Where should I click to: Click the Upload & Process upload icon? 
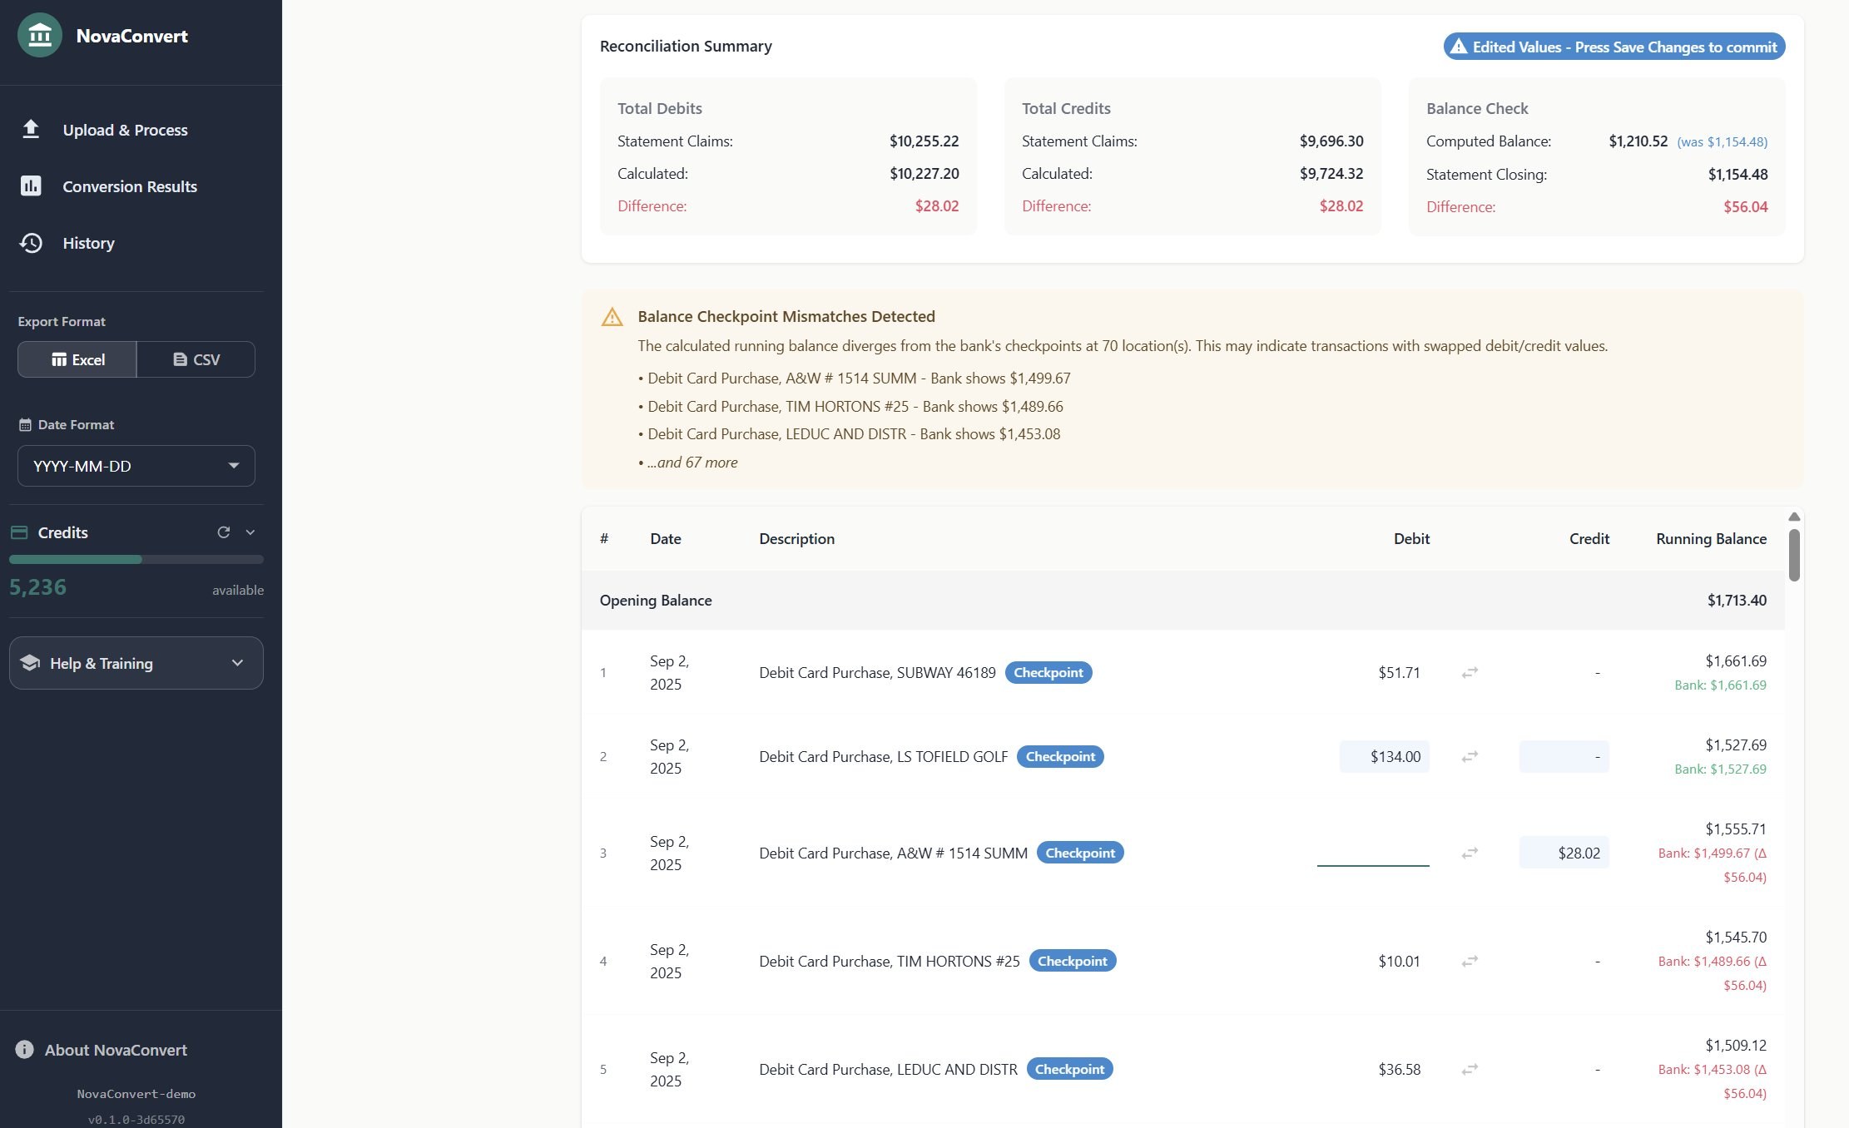click(x=31, y=129)
